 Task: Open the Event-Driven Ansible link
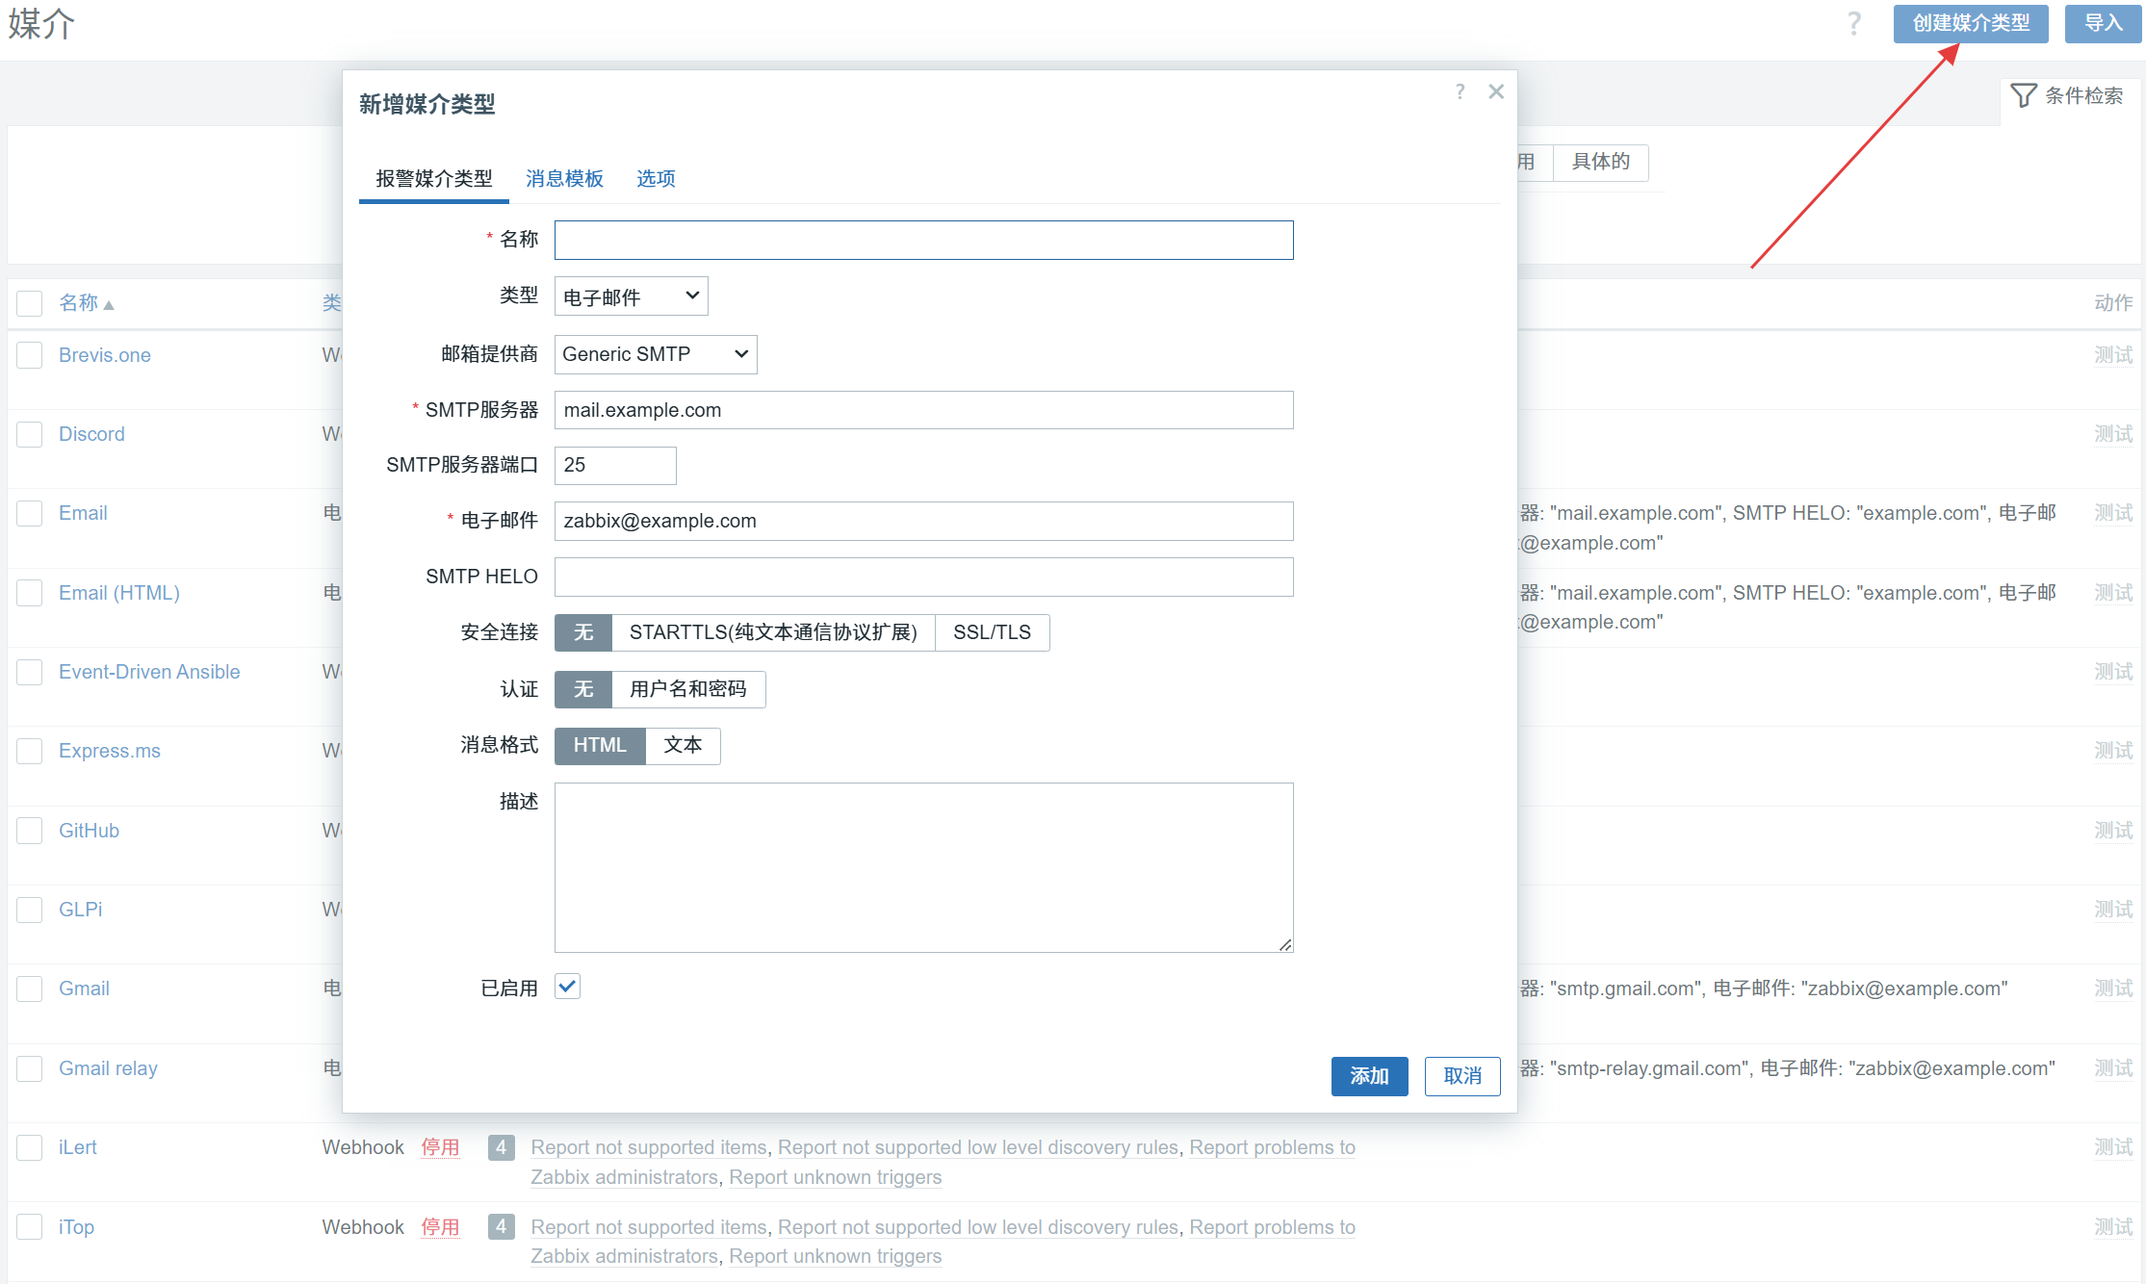click(x=149, y=672)
